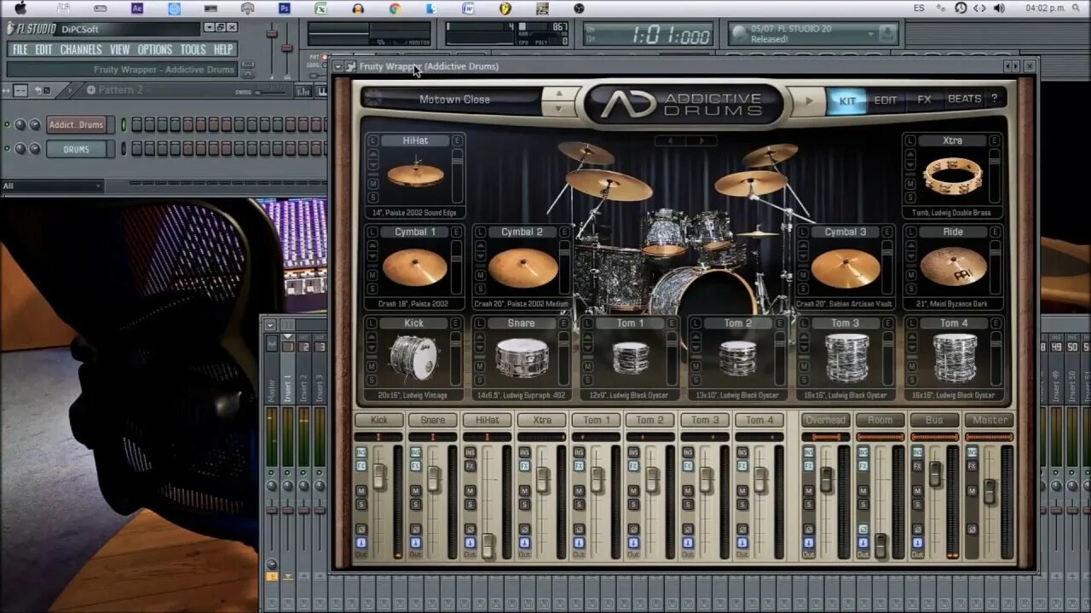Open the After Effects icon in top bar

137,9
